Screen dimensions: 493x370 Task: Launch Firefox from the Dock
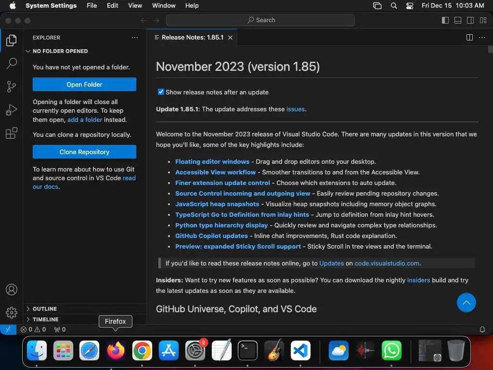[x=116, y=350]
